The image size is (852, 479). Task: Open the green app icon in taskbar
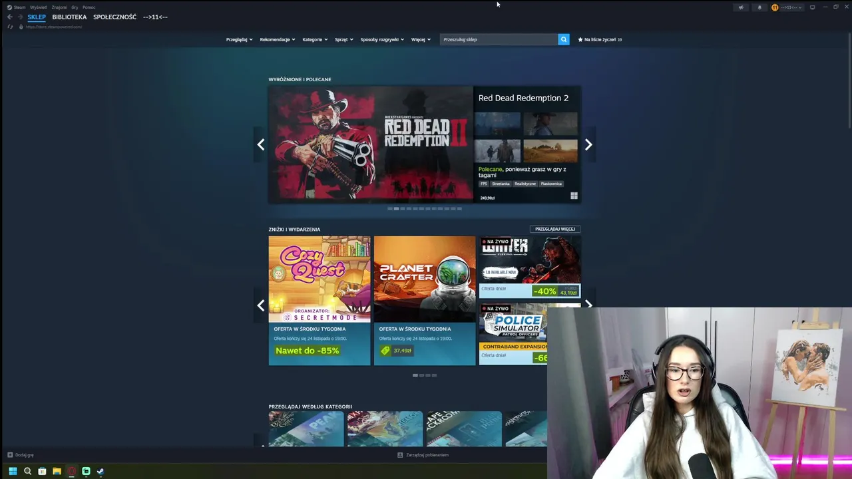click(86, 471)
